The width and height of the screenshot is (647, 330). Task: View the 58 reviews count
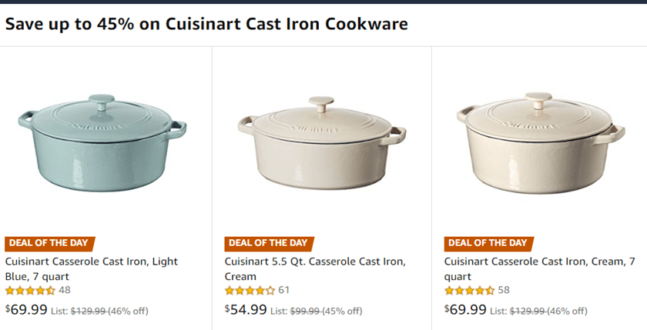[504, 291]
